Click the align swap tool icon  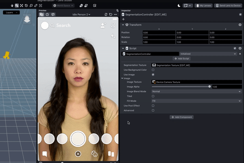click(x=36, y=6)
